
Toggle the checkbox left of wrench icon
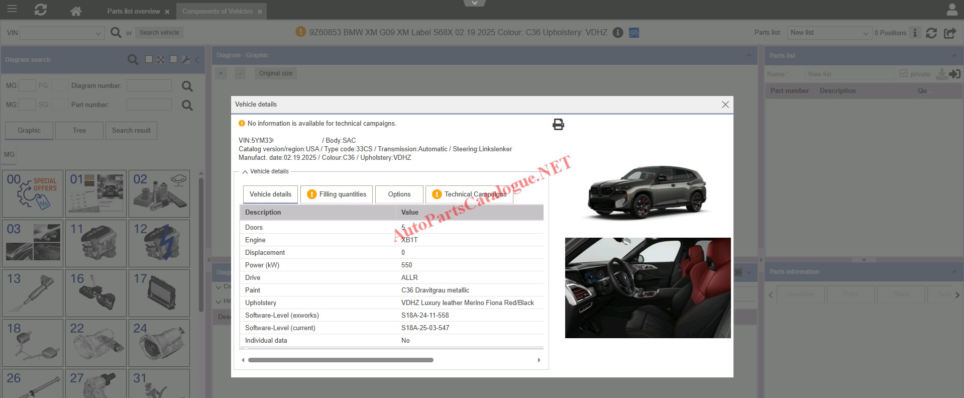pyautogui.click(x=173, y=59)
